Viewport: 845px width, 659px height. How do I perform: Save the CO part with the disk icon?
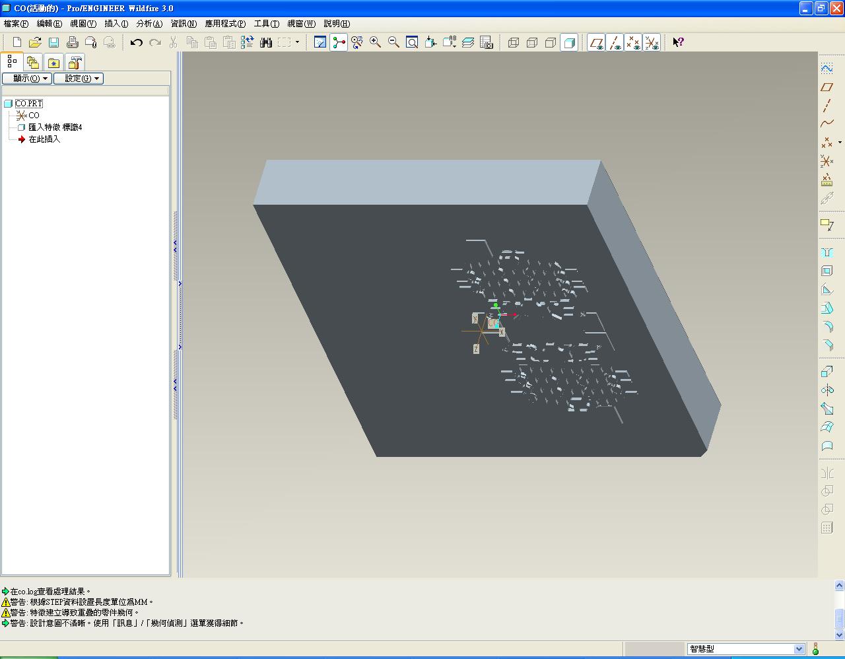53,42
